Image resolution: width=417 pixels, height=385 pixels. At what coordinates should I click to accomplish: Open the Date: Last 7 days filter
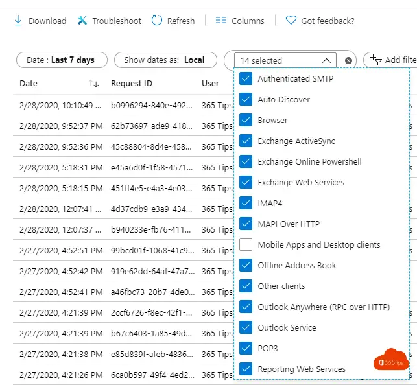tap(62, 60)
